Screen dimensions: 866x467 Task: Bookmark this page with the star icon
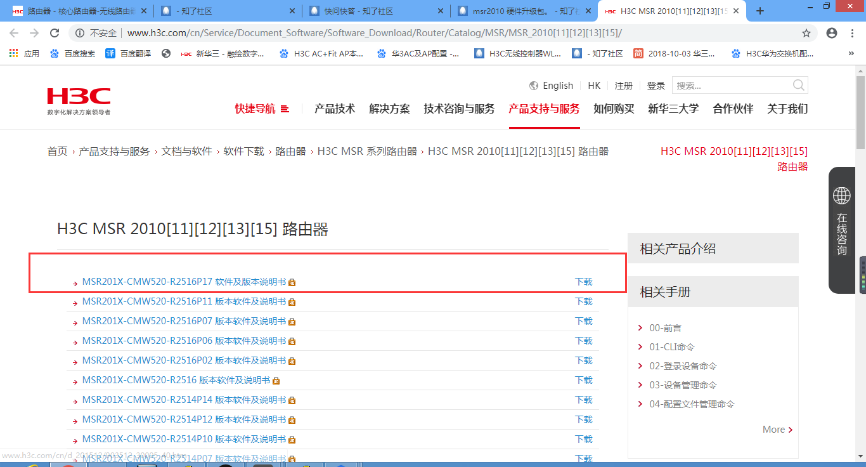(x=806, y=33)
